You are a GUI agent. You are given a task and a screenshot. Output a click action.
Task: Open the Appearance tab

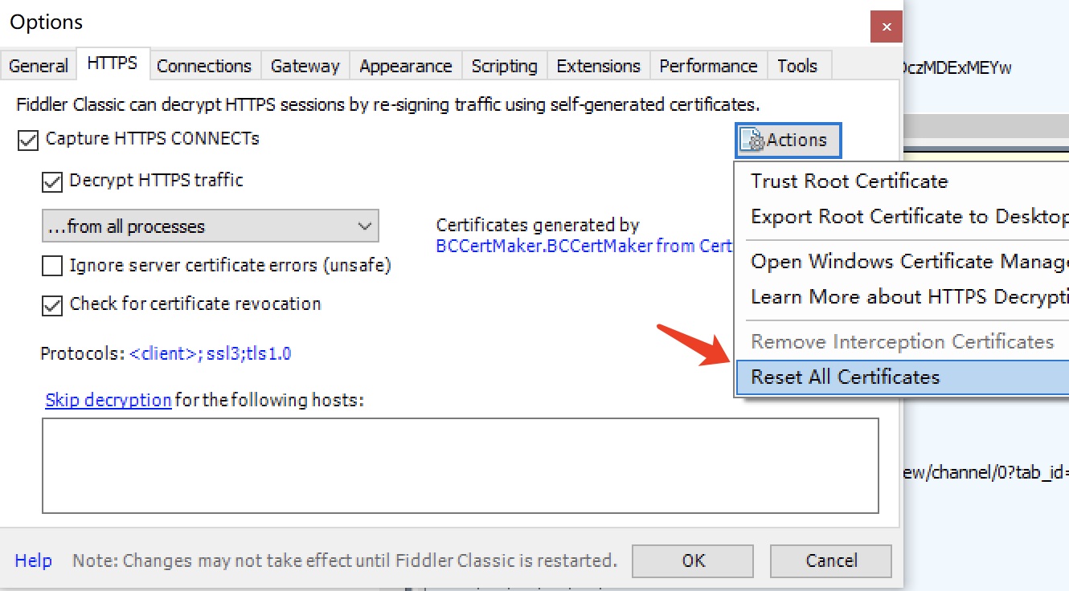click(406, 66)
